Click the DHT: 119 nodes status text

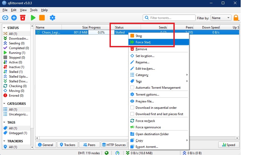(x=89, y=153)
